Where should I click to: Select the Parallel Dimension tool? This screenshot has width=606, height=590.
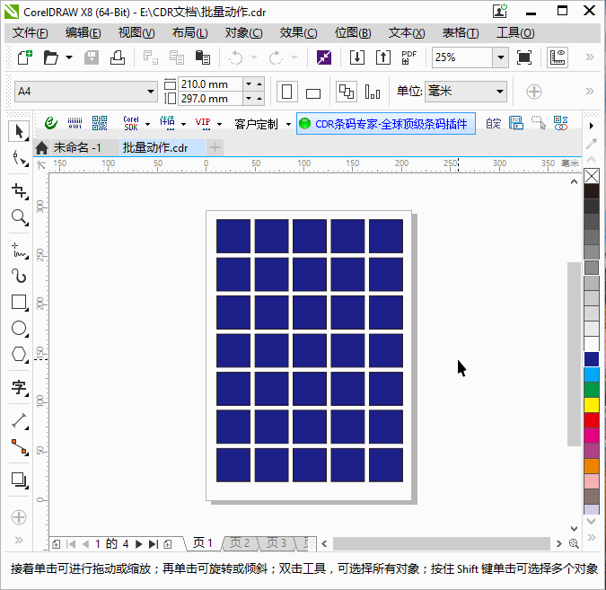coord(19,420)
